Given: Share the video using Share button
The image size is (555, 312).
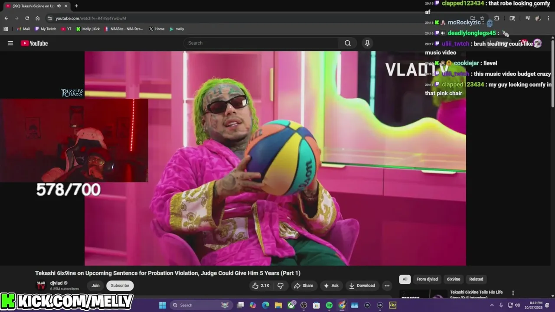Looking at the screenshot, I should click(304, 286).
